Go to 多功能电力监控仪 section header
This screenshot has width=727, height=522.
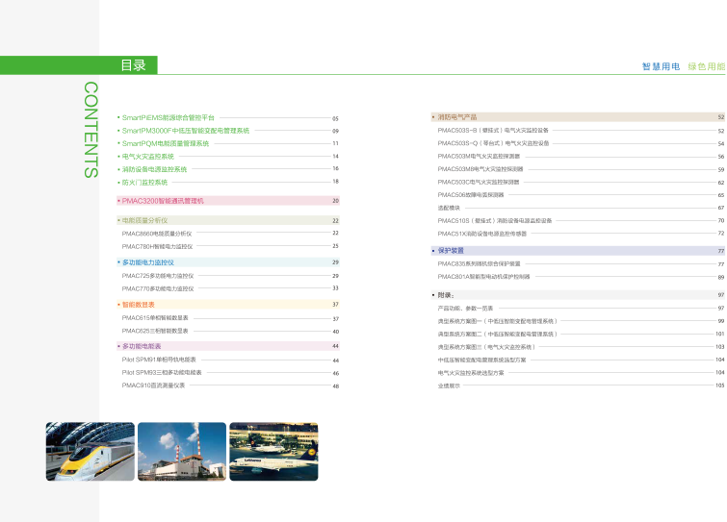(x=147, y=261)
